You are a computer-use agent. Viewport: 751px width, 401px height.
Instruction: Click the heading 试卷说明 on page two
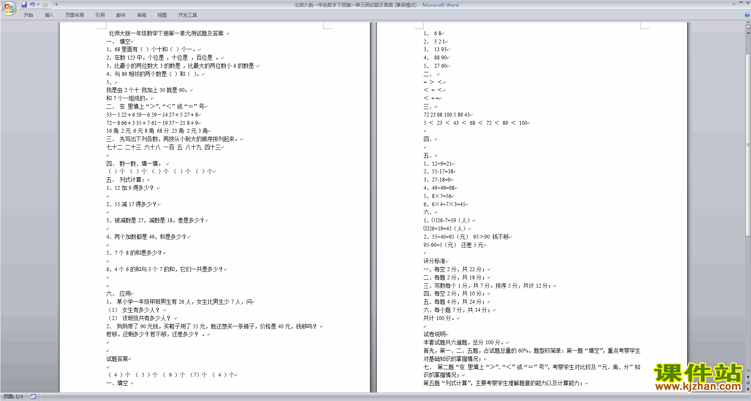point(434,334)
